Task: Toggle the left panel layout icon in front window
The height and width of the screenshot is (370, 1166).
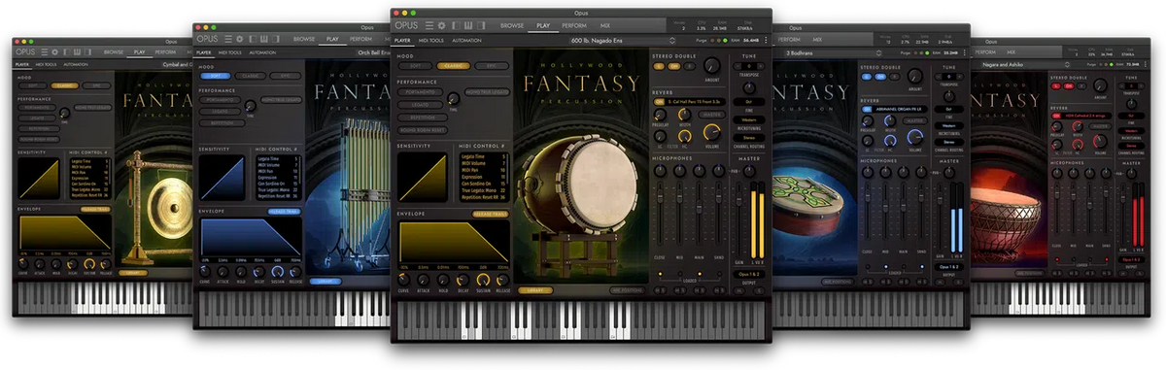Action: pos(456,26)
